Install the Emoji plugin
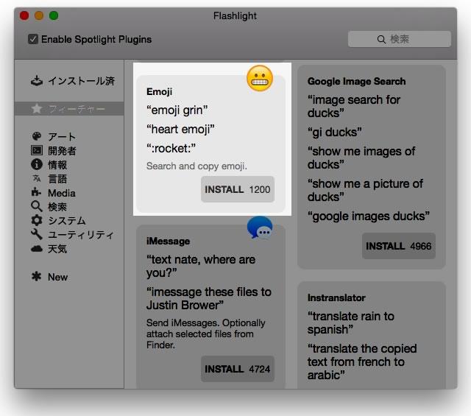This screenshot has width=471, height=416. point(237,189)
